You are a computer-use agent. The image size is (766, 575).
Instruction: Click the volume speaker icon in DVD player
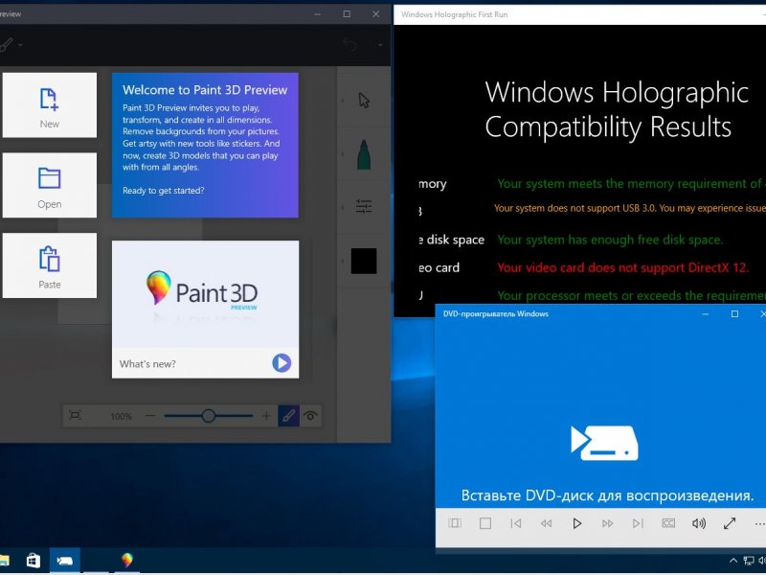pos(699,523)
